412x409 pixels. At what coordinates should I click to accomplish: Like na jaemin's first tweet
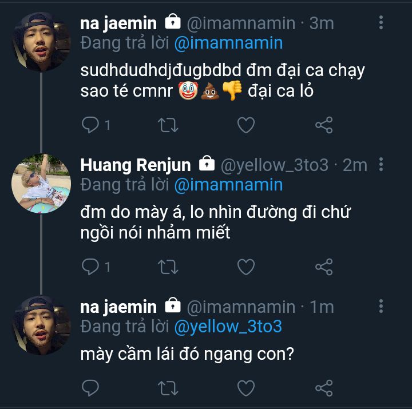tap(245, 125)
